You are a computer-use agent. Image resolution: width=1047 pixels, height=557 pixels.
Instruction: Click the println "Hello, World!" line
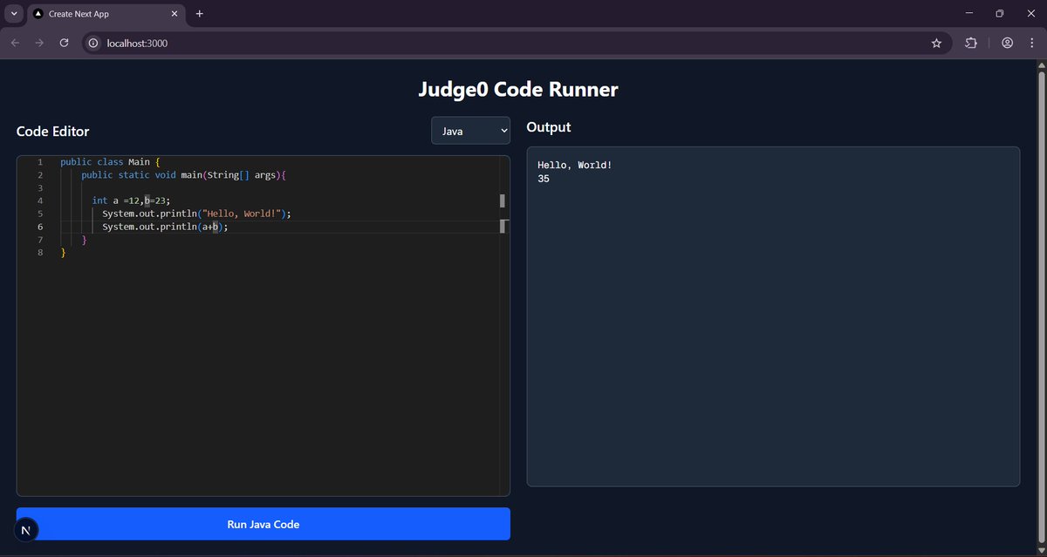click(196, 214)
